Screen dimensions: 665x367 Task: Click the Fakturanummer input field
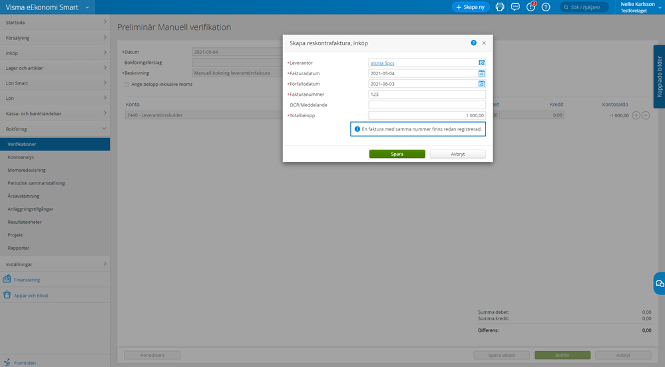point(427,95)
